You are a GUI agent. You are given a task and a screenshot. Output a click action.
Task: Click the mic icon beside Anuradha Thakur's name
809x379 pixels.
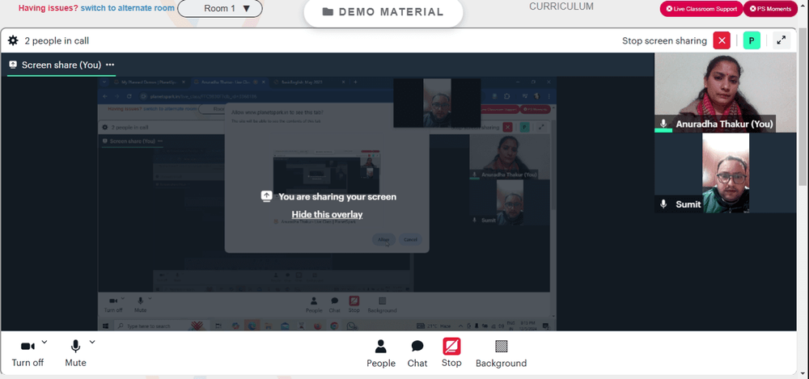(663, 124)
